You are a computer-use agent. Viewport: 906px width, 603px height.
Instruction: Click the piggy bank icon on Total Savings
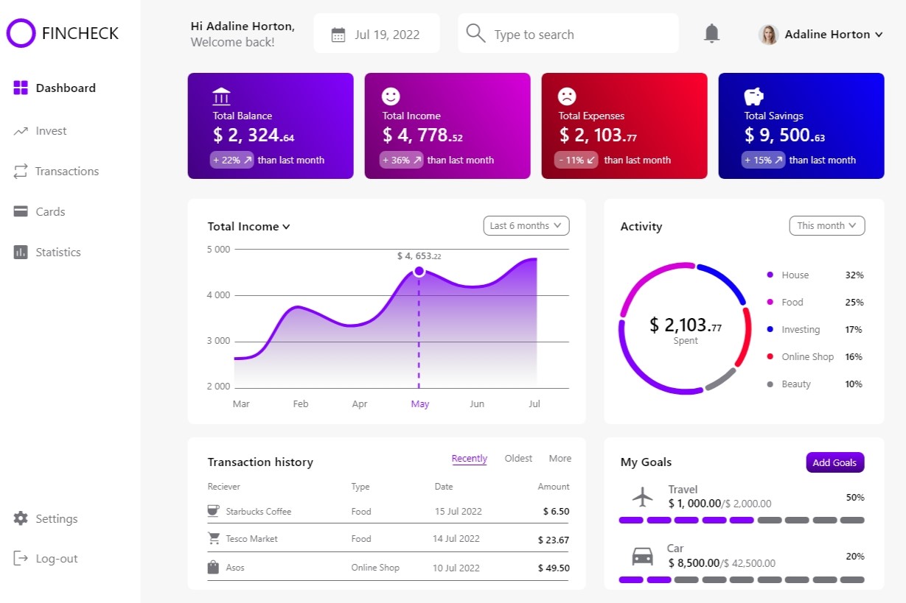[753, 96]
